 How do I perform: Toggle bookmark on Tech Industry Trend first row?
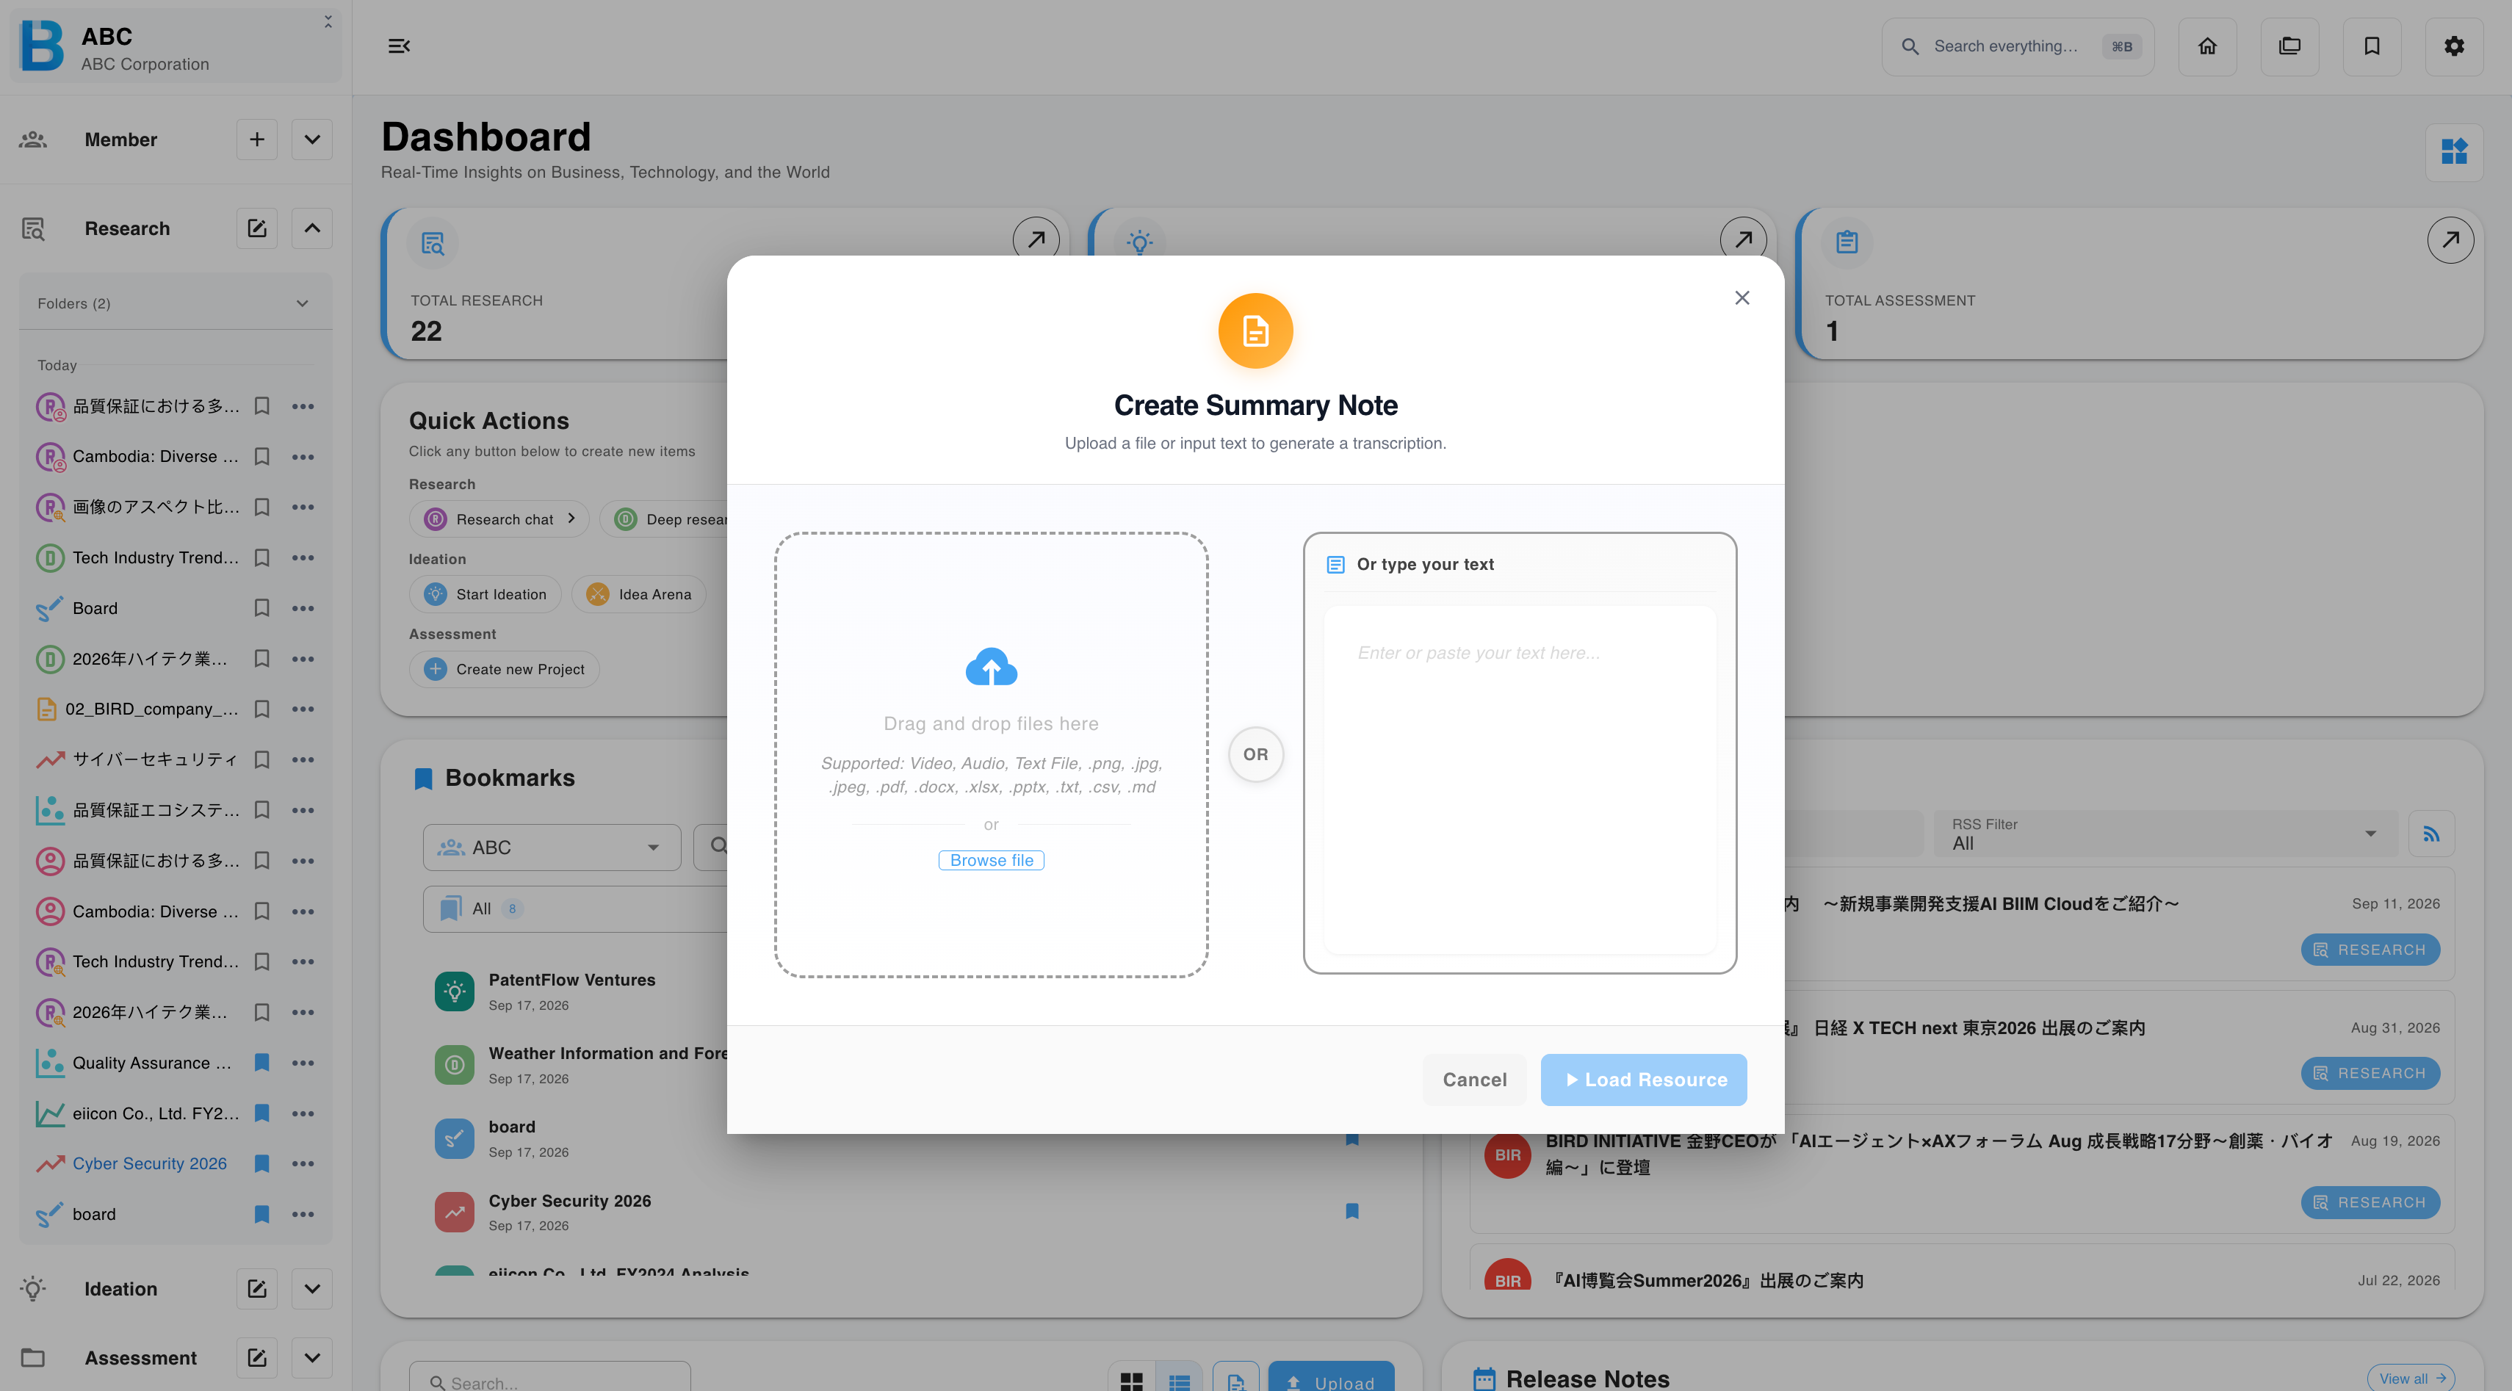(x=261, y=557)
